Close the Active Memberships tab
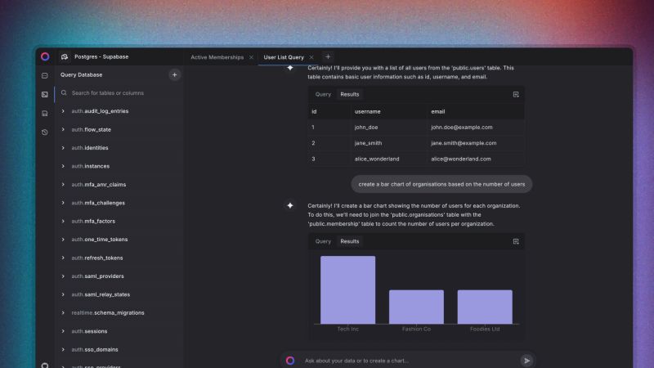The height and width of the screenshot is (368, 654). tap(251, 57)
